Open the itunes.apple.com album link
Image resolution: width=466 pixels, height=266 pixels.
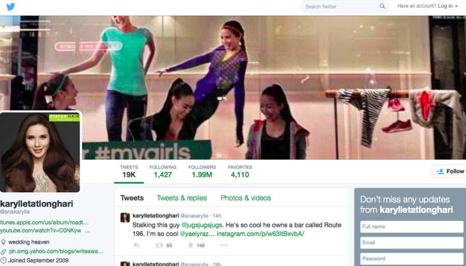click(x=44, y=223)
